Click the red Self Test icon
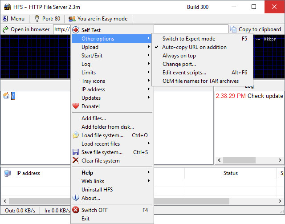Screen dimensions: 285x224 pyautogui.click(x=76, y=30)
